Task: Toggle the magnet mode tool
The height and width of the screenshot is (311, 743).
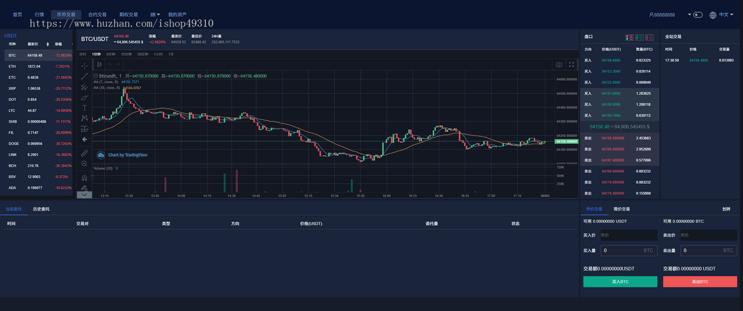Action: click(84, 177)
